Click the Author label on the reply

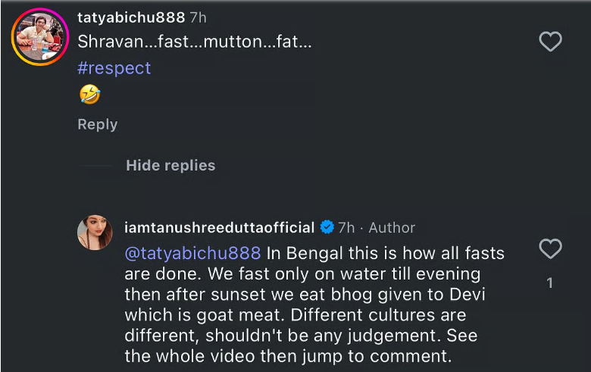click(392, 227)
